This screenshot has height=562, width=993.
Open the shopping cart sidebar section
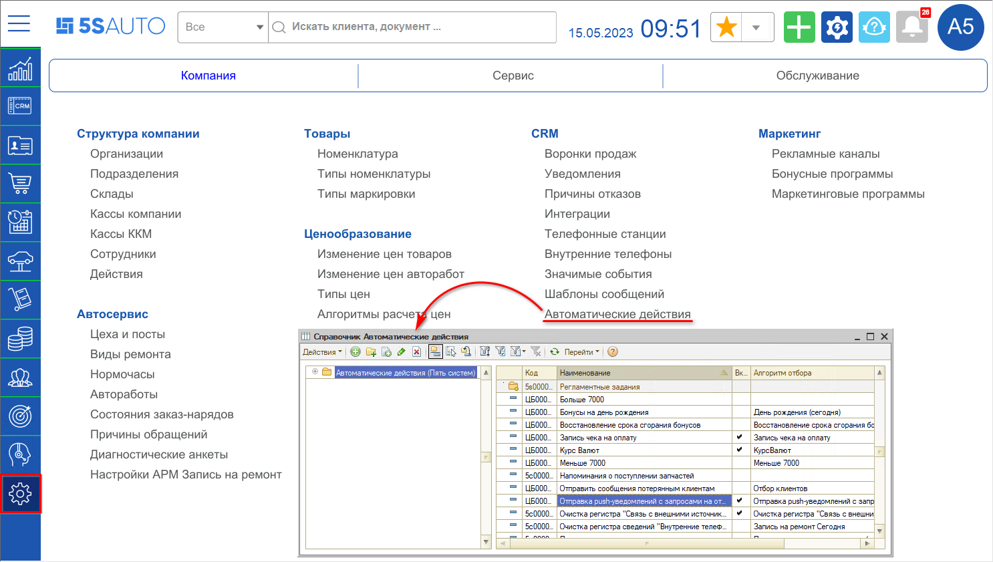click(x=20, y=184)
